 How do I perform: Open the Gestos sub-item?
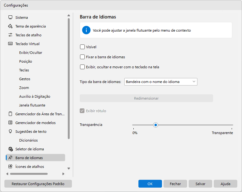pyautogui.click(x=25, y=79)
